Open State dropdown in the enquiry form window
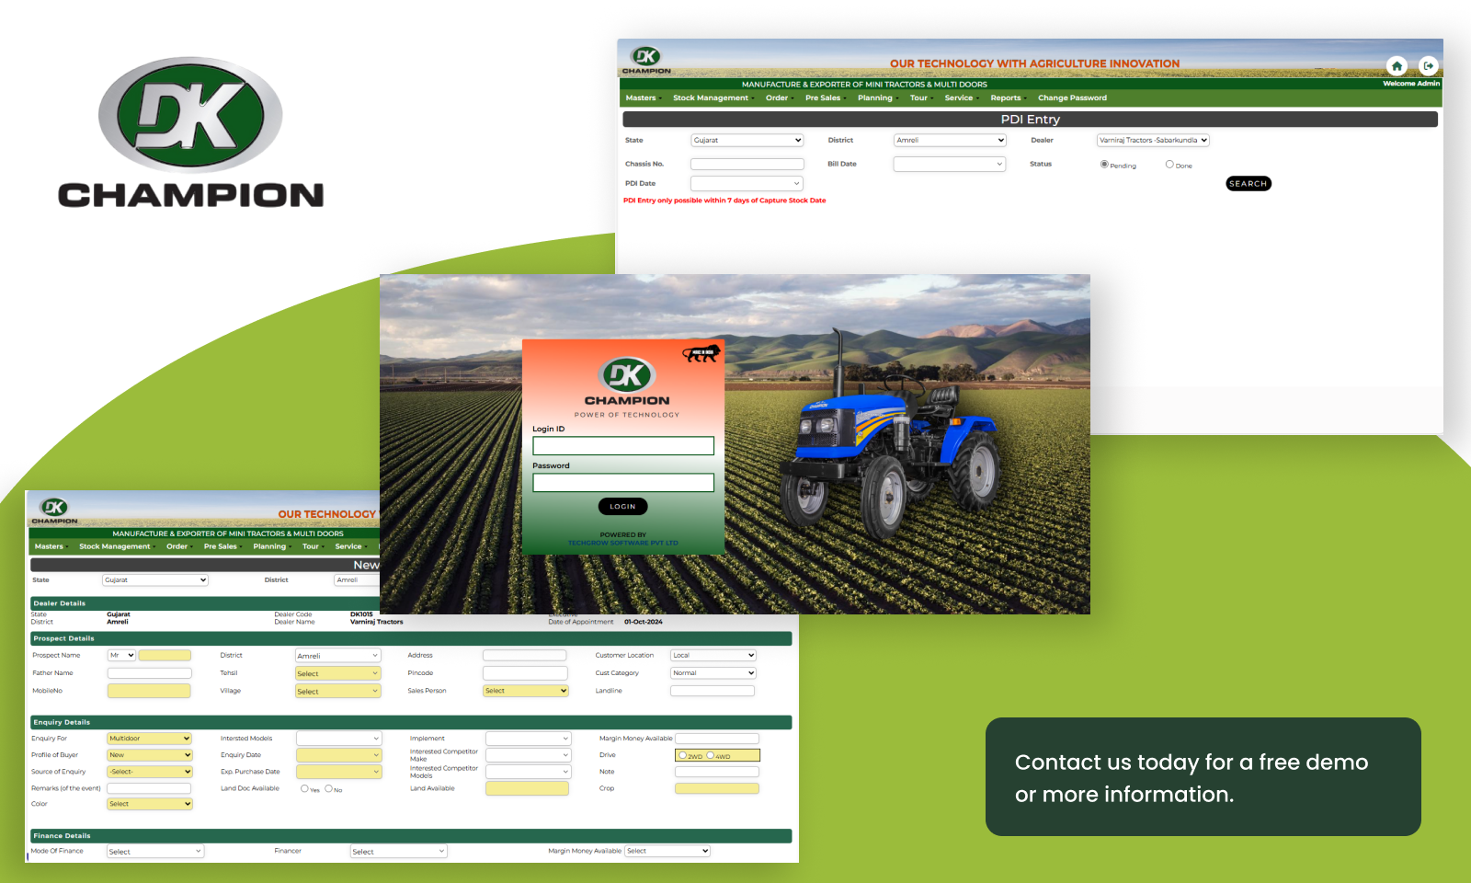The width and height of the screenshot is (1471, 883). coord(155,580)
